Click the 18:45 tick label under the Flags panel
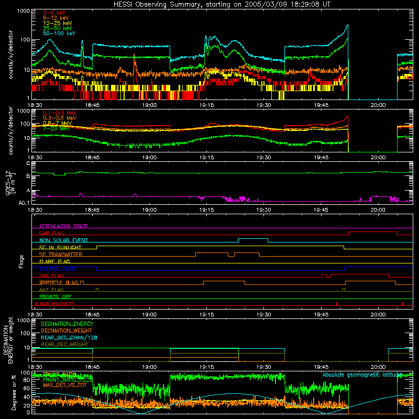419x419 pixels. coord(92,315)
